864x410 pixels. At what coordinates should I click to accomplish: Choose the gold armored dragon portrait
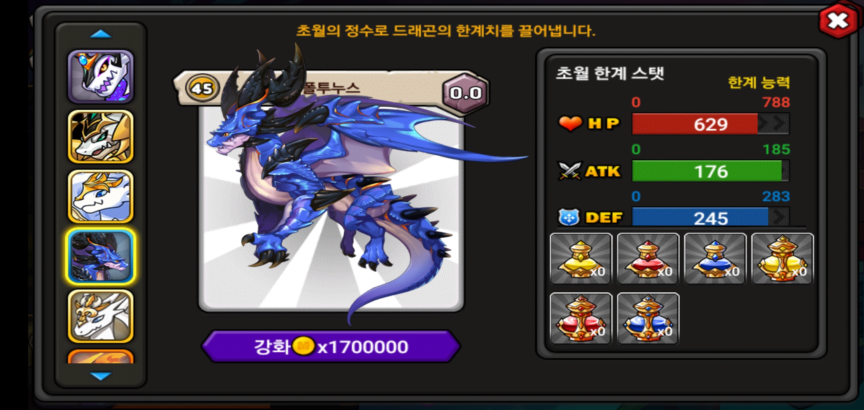coord(101,137)
